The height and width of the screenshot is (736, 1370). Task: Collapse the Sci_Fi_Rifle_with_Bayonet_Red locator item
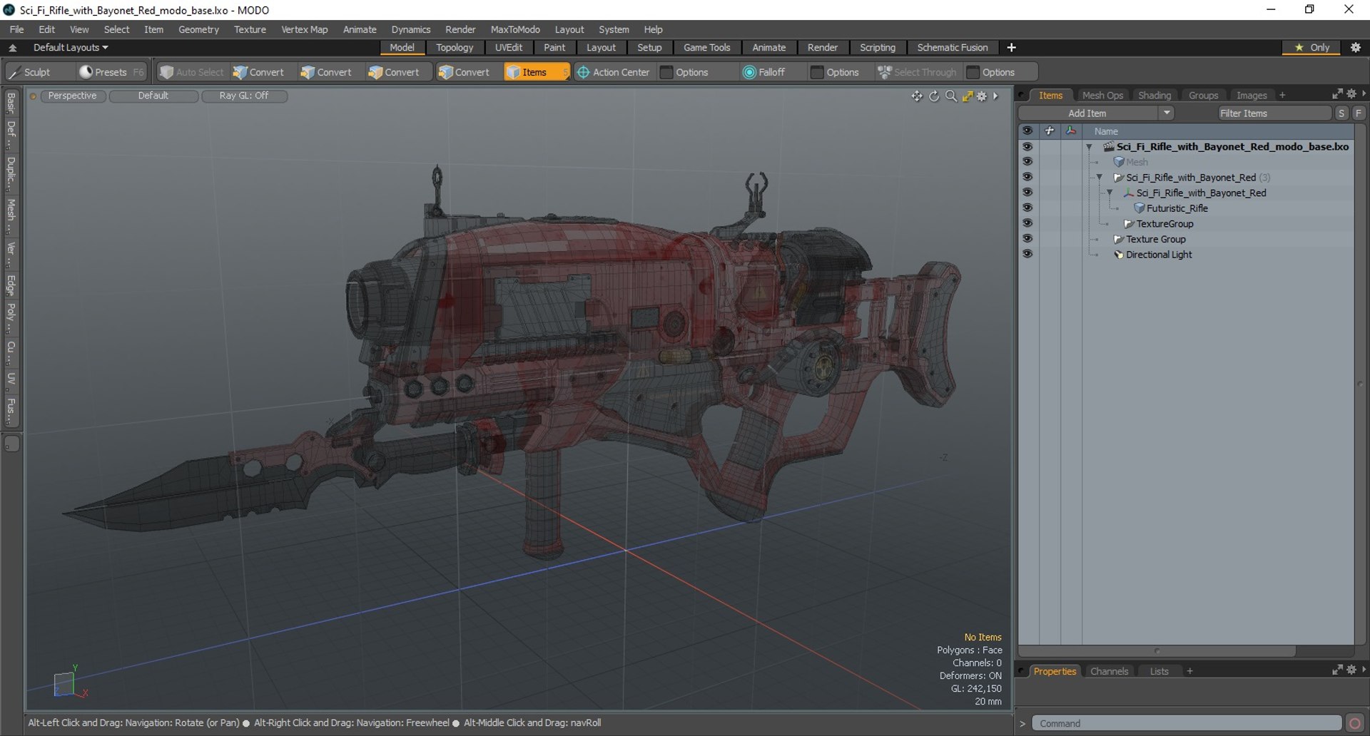(1110, 193)
